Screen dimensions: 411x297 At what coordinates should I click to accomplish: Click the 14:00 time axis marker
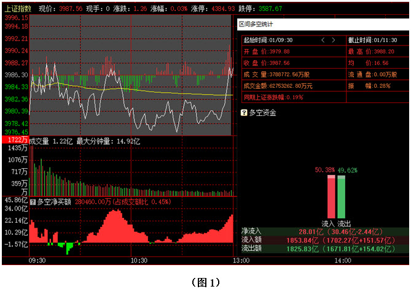pyautogui.click(x=343, y=261)
